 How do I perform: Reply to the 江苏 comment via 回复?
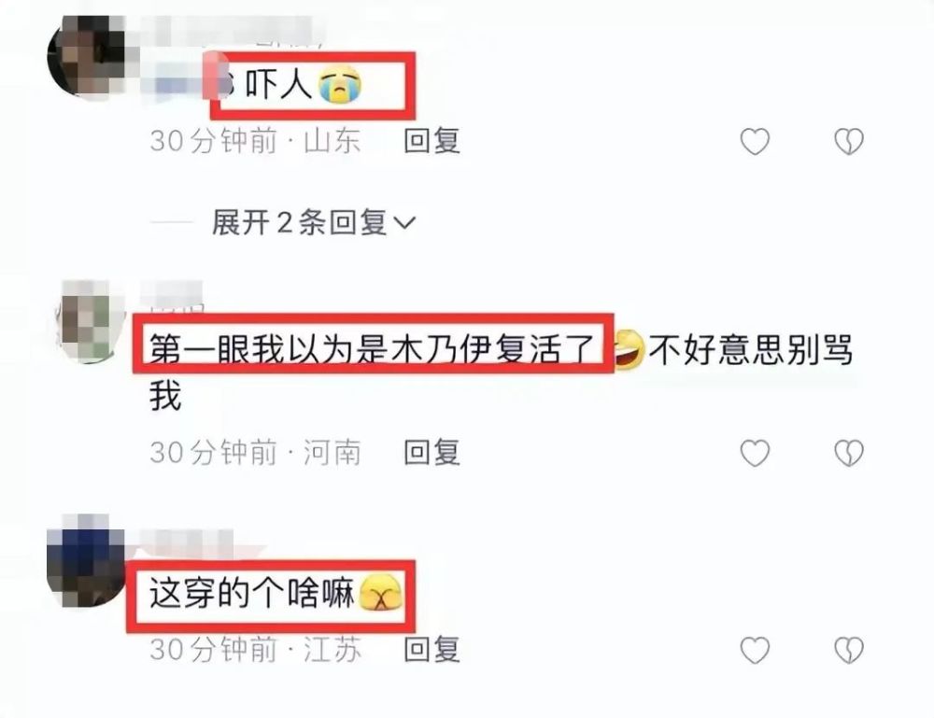point(432,649)
